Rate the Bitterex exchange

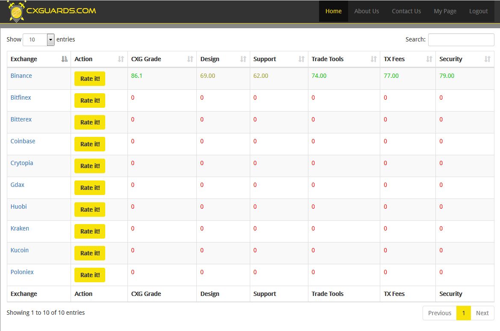coord(90,122)
